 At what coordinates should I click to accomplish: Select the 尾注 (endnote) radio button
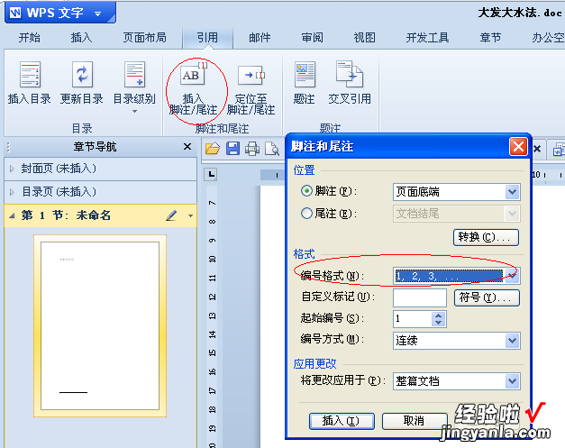[306, 214]
